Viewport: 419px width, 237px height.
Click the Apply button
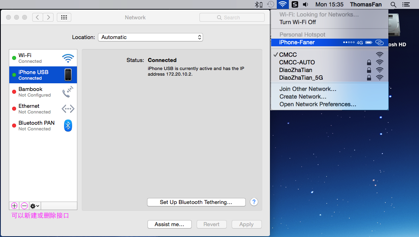tap(247, 224)
